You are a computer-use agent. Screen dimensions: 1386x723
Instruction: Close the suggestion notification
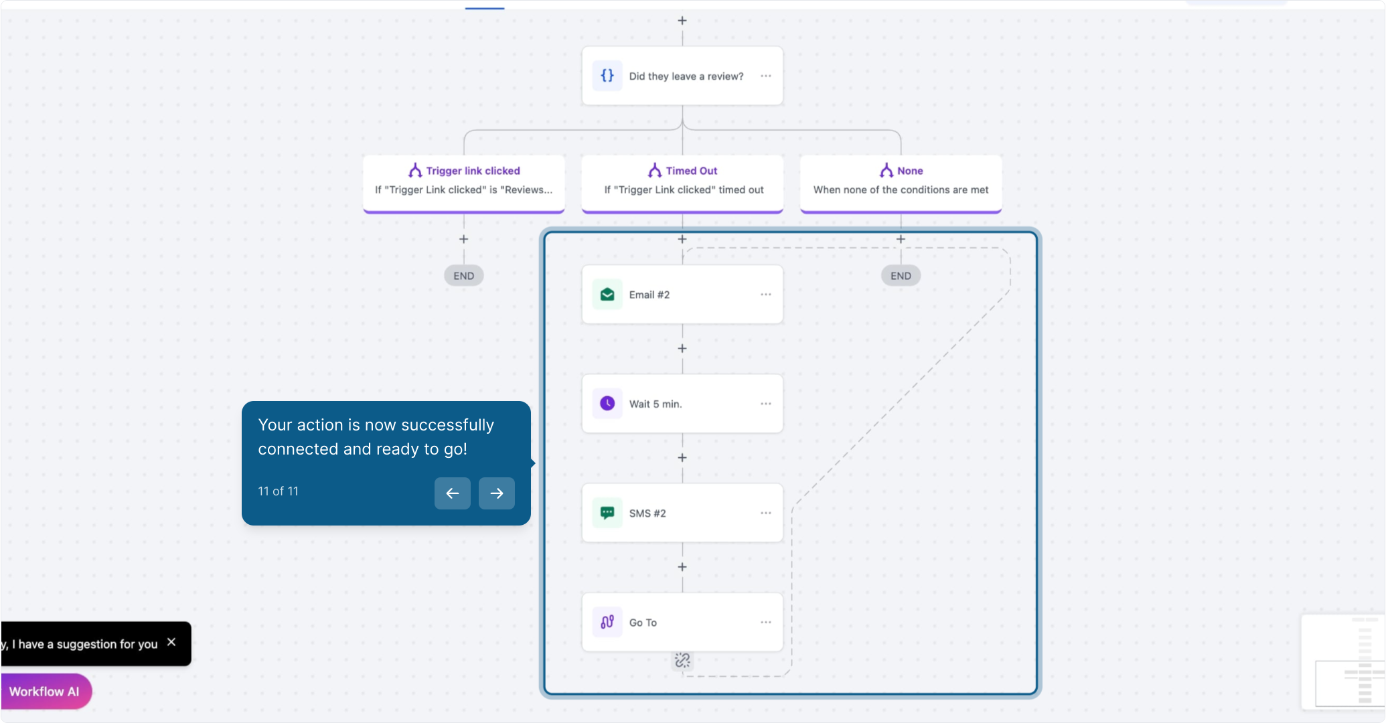click(x=171, y=642)
